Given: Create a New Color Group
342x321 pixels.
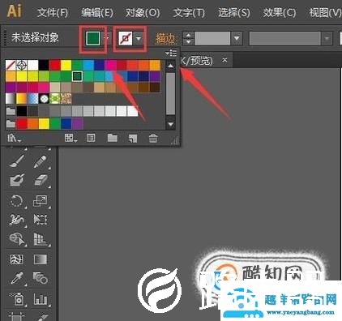Looking at the screenshot, I should (x=112, y=139).
